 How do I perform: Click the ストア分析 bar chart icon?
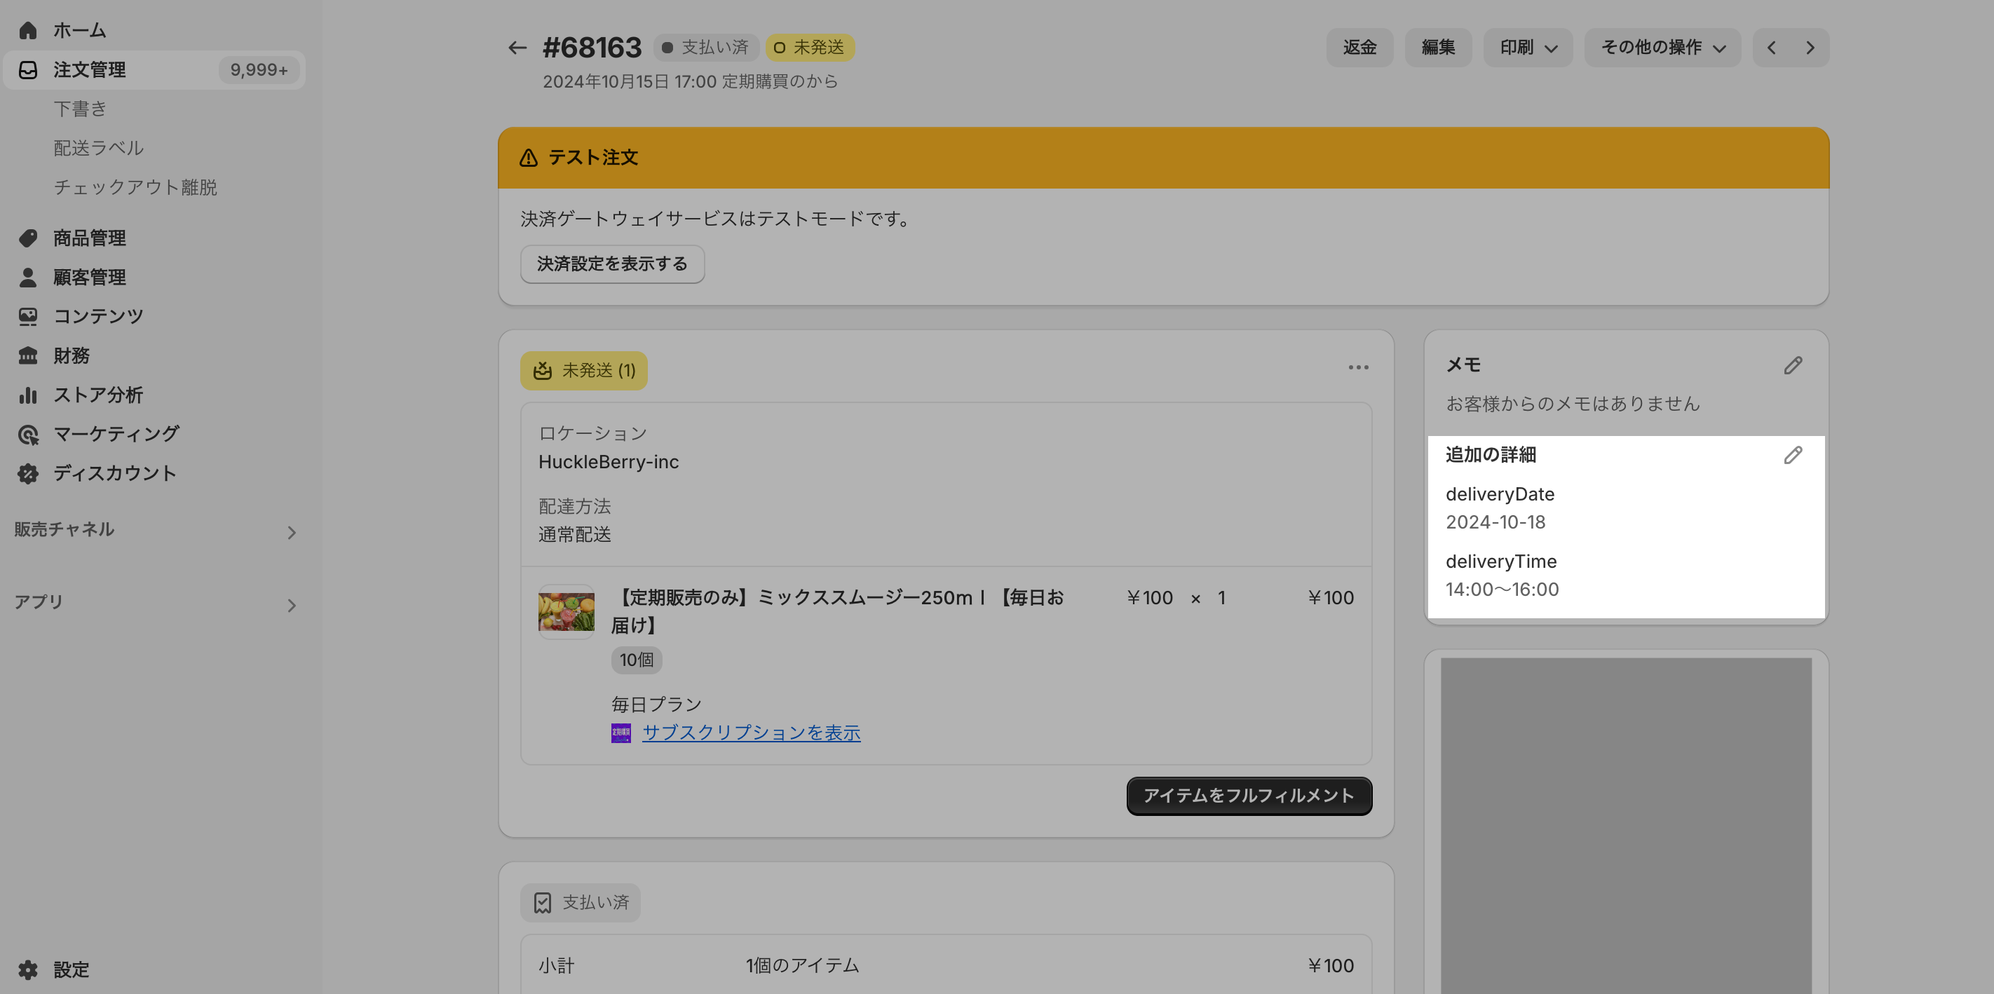28,395
